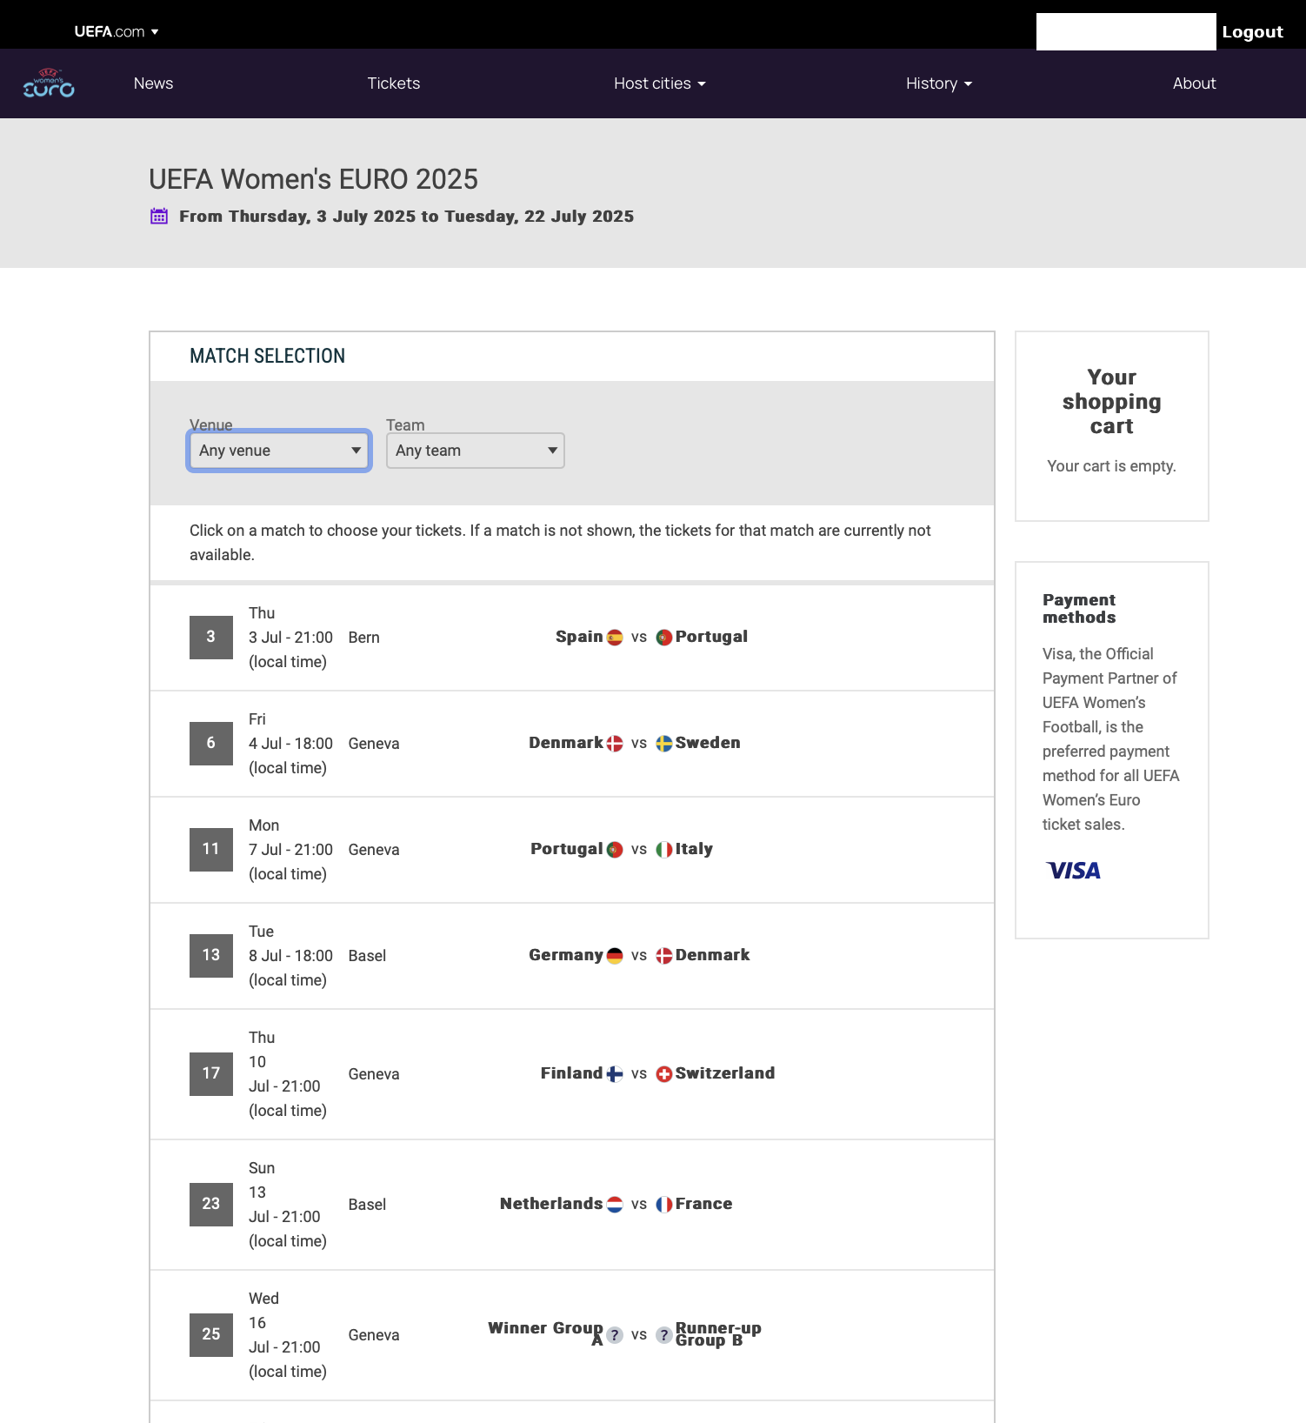Viewport: 1306px width, 1423px height.
Task: Click the Italy flag icon
Action: (664, 850)
